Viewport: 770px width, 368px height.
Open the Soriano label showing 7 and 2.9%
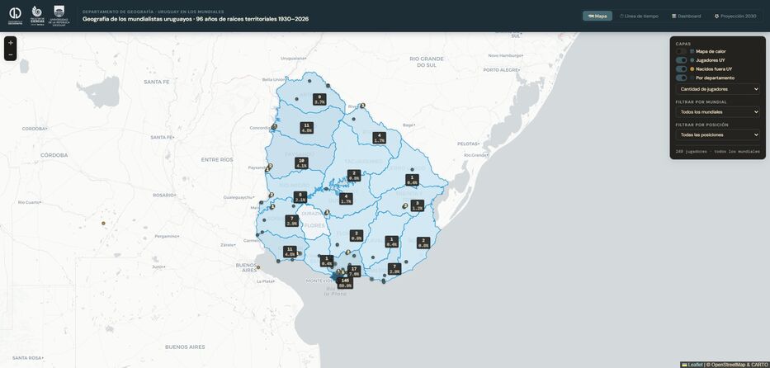291,221
